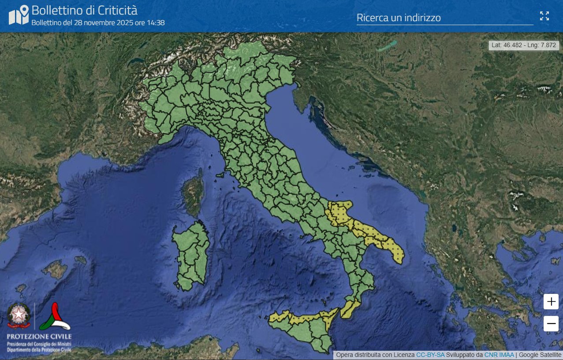Zoom in using the plus control
The image size is (563, 360).
tap(550, 301)
